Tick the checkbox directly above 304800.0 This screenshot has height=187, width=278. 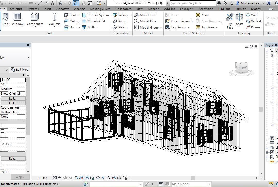coord(3,140)
